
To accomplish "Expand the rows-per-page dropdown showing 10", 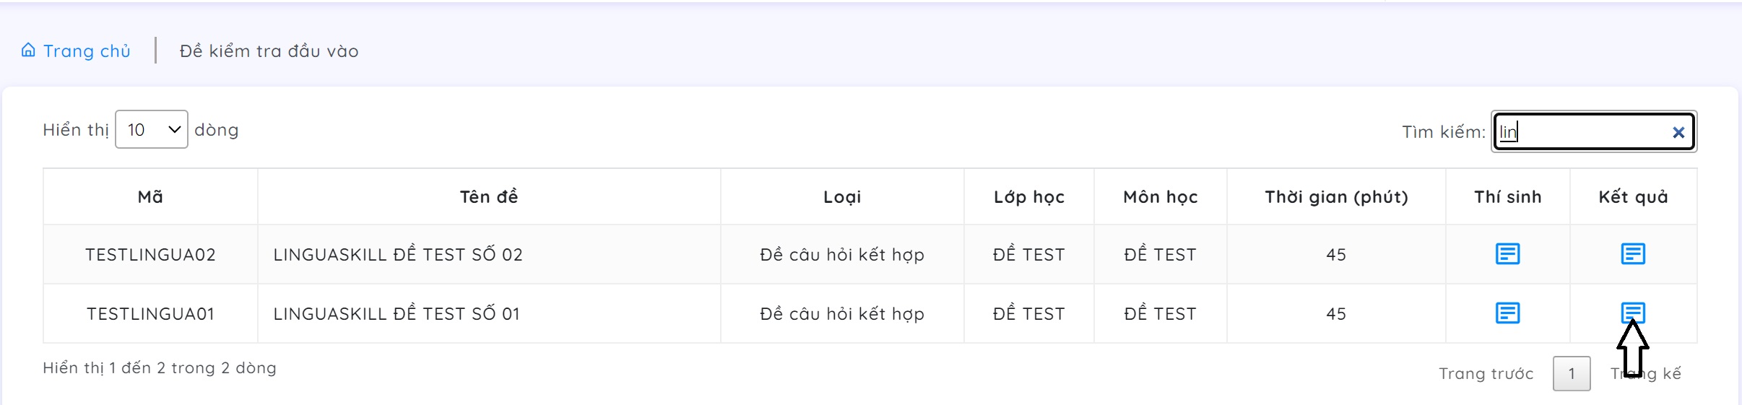I will 152,130.
